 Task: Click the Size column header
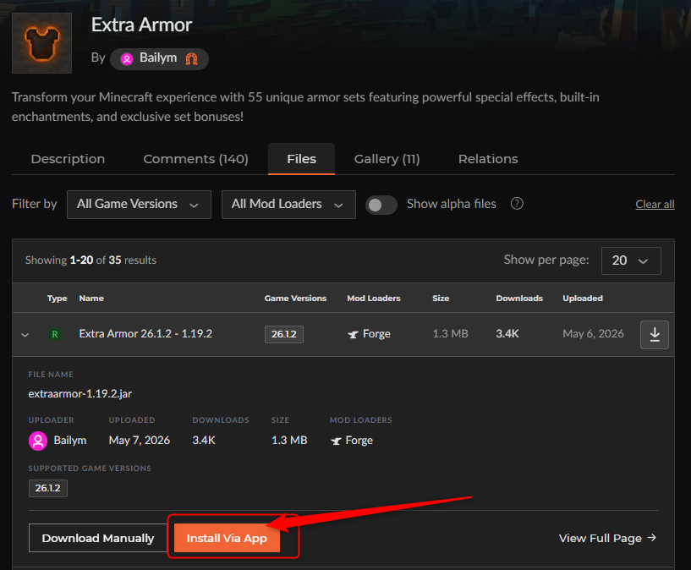coord(441,299)
